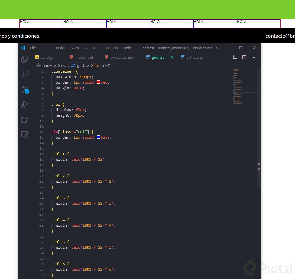Viewport: 295px width, 279px height.
Task: Open the .col-7 symbol breadcrumb
Action: point(105,65)
